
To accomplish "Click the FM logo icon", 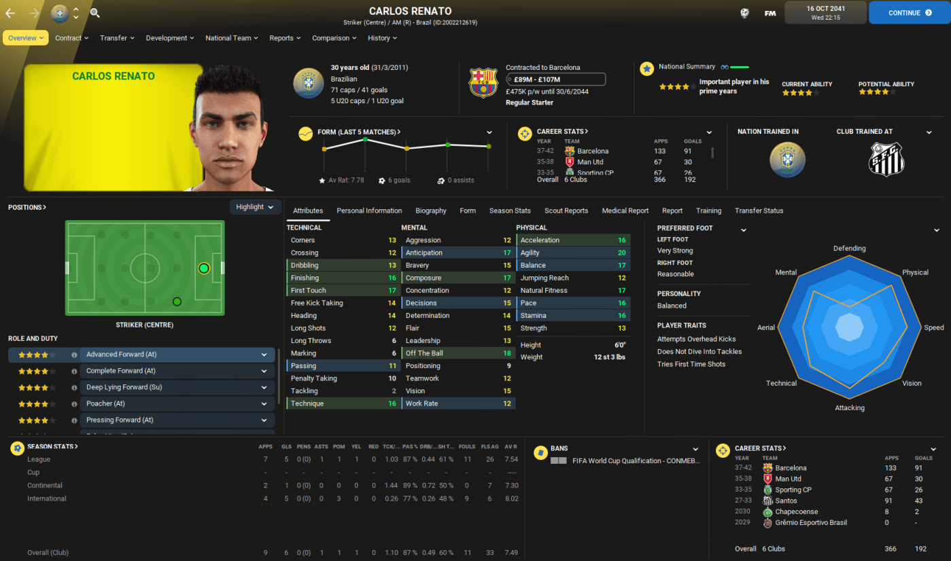I will [770, 13].
